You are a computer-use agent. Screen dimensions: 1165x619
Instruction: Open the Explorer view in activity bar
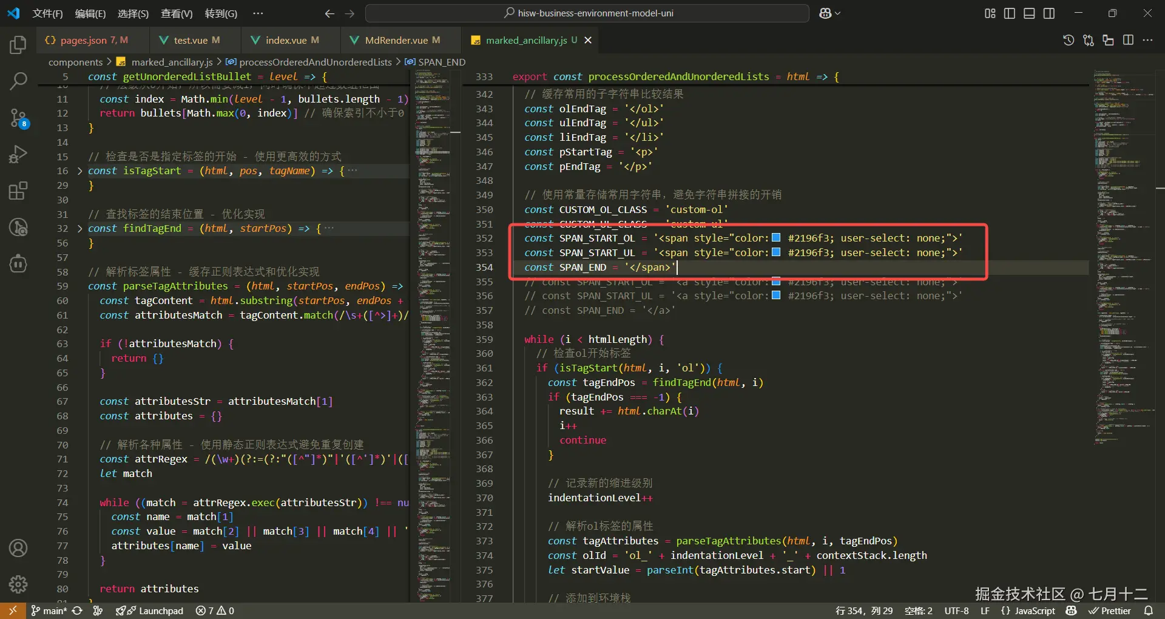tap(18, 45)
